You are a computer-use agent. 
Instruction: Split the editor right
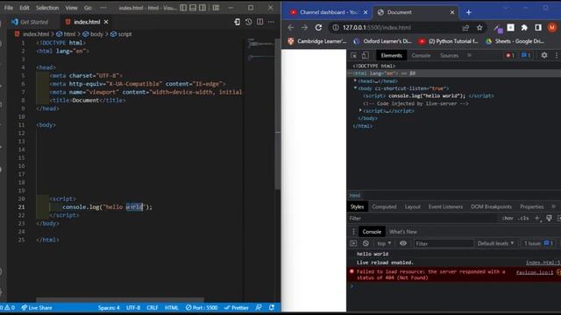coord(260,22)
